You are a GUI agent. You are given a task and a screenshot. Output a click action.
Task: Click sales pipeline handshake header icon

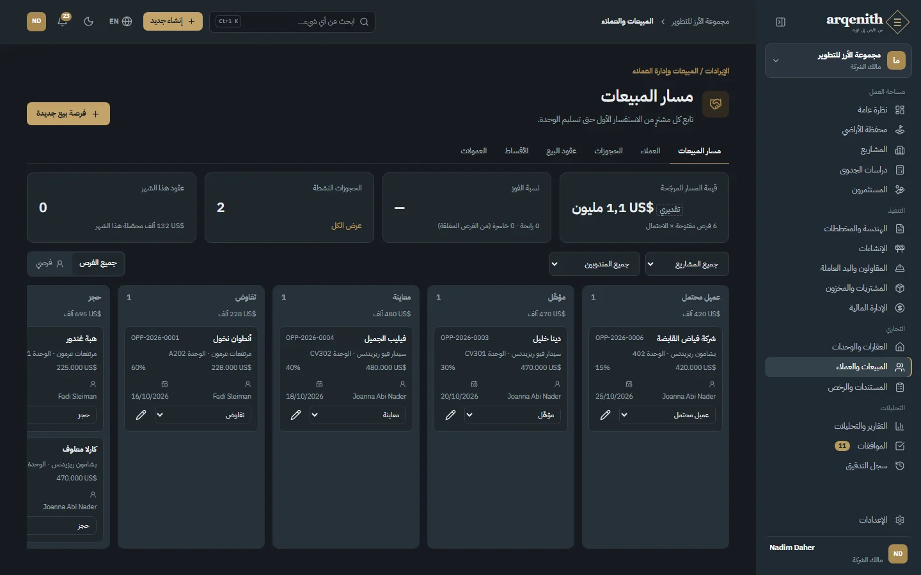(716, 104)
